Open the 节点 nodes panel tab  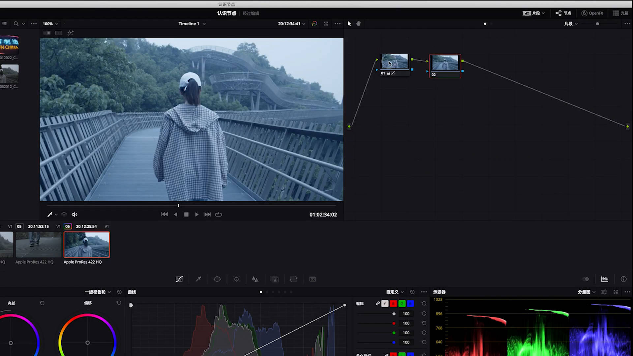coord(563,13)
